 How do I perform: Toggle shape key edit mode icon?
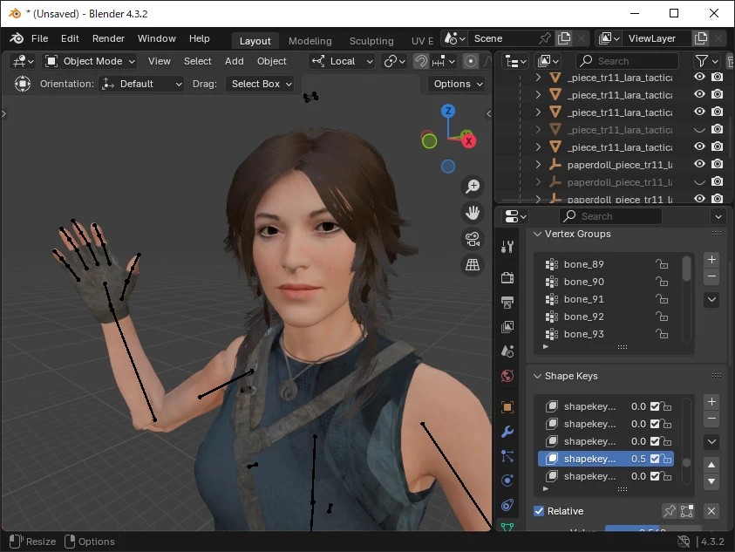pyautogui.click(x=687, y=511)
